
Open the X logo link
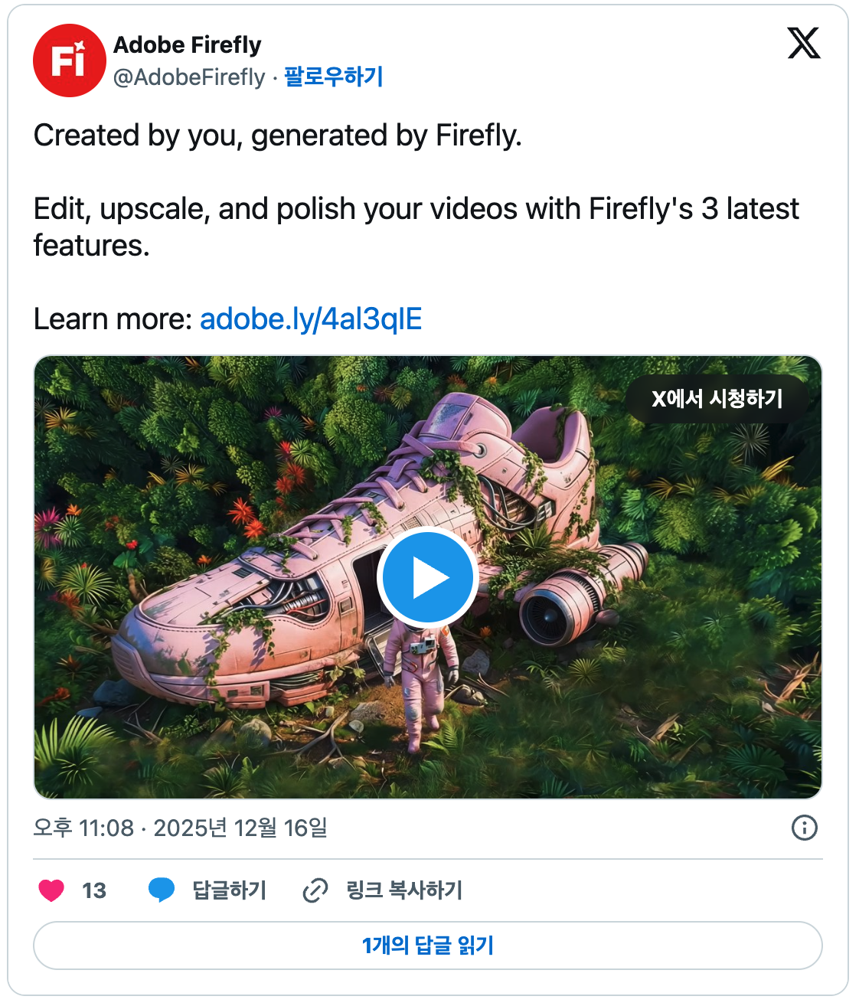tap(803, 43)
